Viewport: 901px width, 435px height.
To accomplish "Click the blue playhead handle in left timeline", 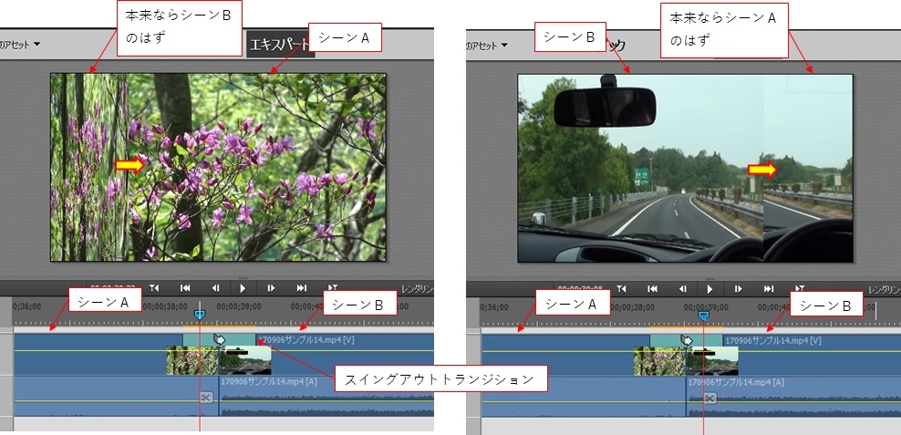I will [x=200, y=315].
